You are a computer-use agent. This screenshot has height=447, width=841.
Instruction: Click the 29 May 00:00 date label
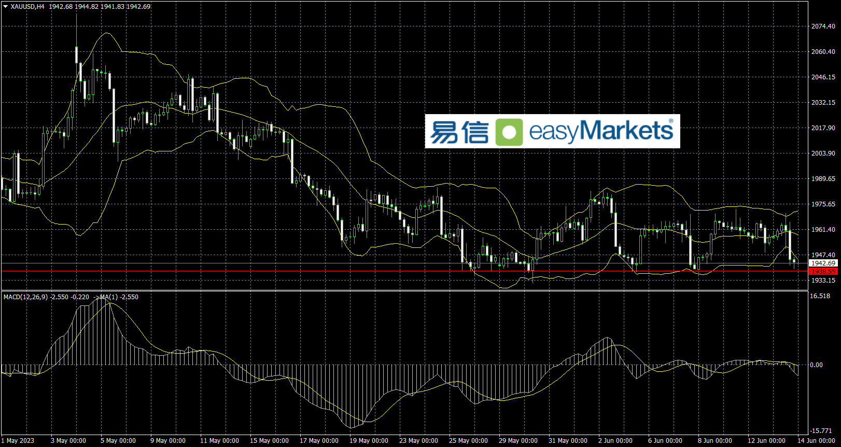[x=518, y=441]
